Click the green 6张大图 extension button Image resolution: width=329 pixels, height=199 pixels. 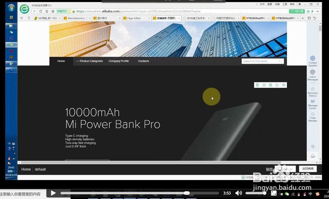tap(297, 11)
